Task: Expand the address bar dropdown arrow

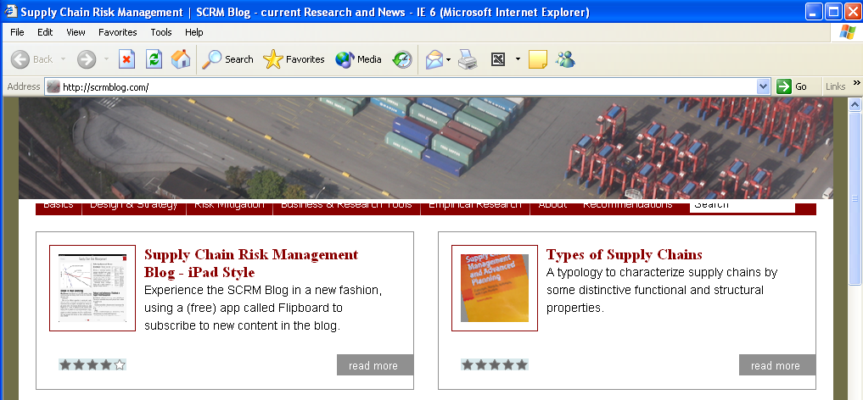Action: click(x=762, y=86)
